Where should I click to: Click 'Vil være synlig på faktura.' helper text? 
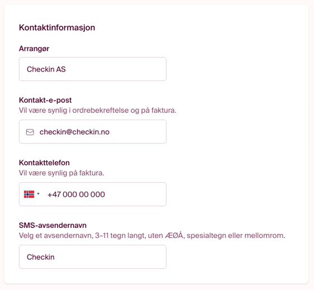61,173
